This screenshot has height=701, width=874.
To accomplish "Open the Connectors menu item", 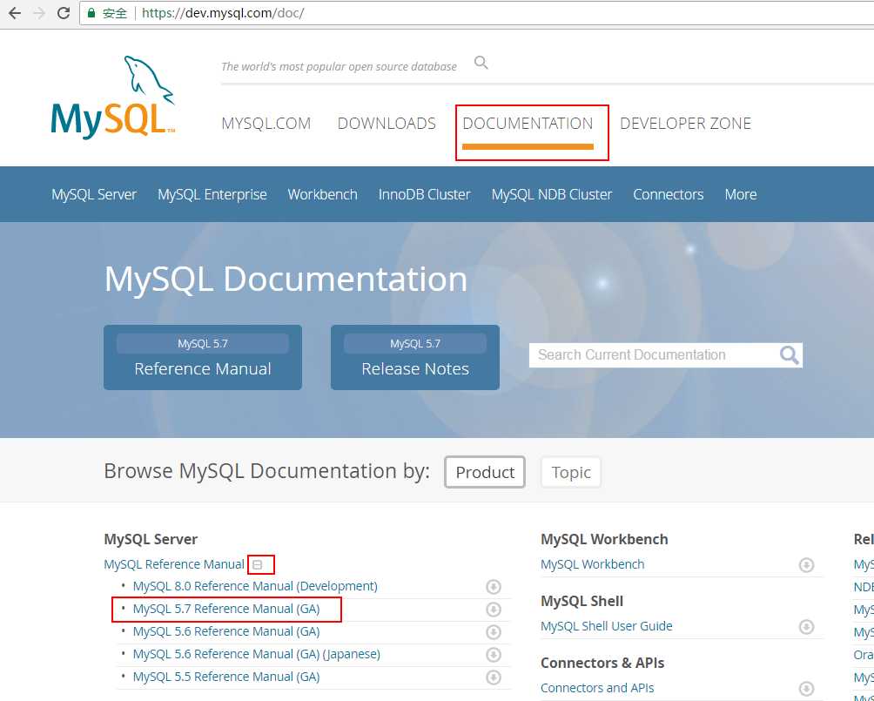I will point(669,195).
